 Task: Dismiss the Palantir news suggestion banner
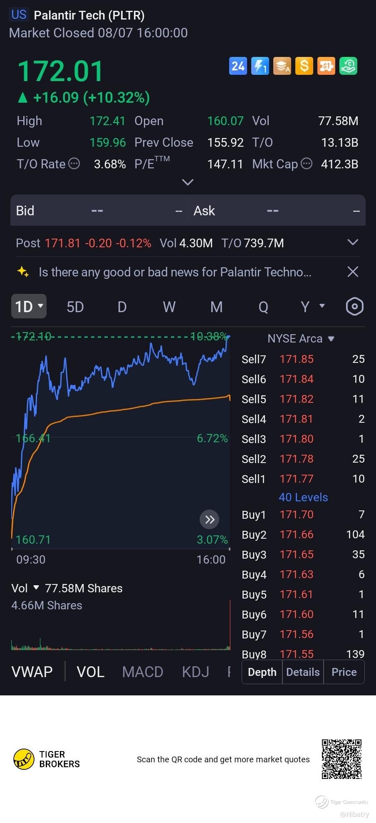(353, 272)
